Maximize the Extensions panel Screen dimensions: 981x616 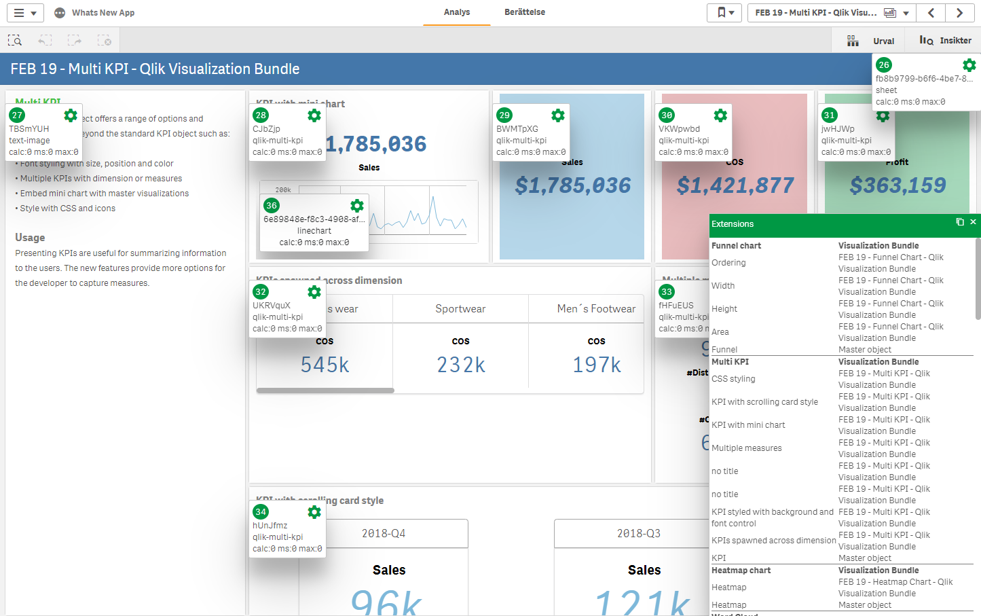pos(960,222)
